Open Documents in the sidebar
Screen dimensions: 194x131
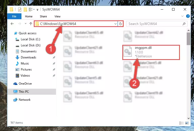pyautogui.click(x=29, y=51)
